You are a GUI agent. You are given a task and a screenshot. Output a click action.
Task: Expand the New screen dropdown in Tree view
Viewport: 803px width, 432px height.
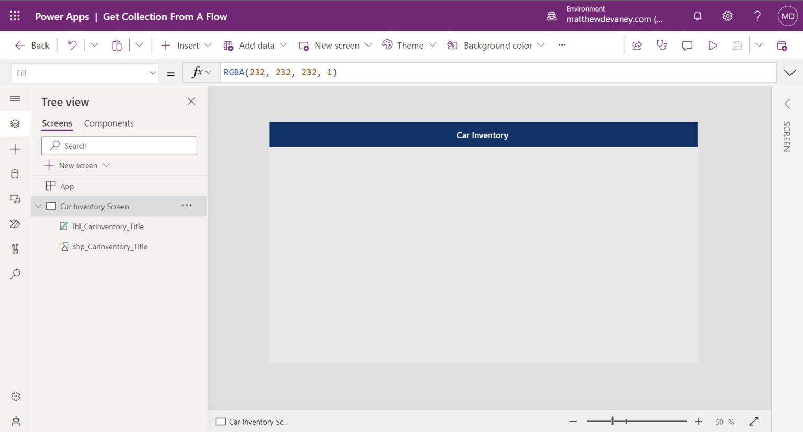coord(106,165)
